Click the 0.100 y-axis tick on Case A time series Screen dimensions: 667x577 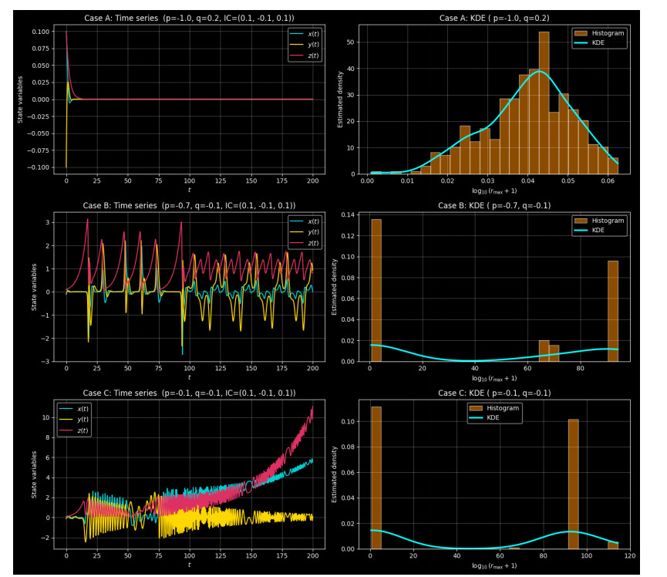[x=42, y=32]
